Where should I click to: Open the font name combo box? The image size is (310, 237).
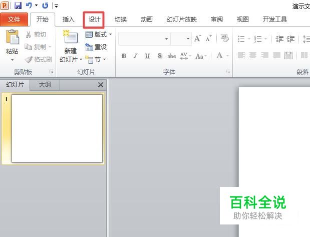(144, 39)
